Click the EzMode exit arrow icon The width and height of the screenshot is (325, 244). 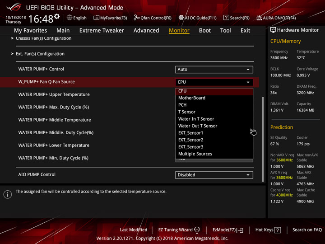(241, 230)
